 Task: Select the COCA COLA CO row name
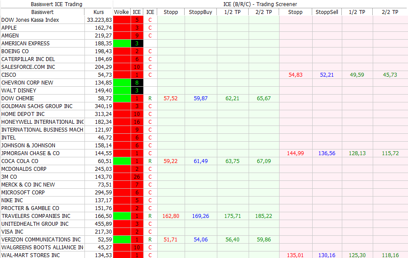(x=20, y=161)
